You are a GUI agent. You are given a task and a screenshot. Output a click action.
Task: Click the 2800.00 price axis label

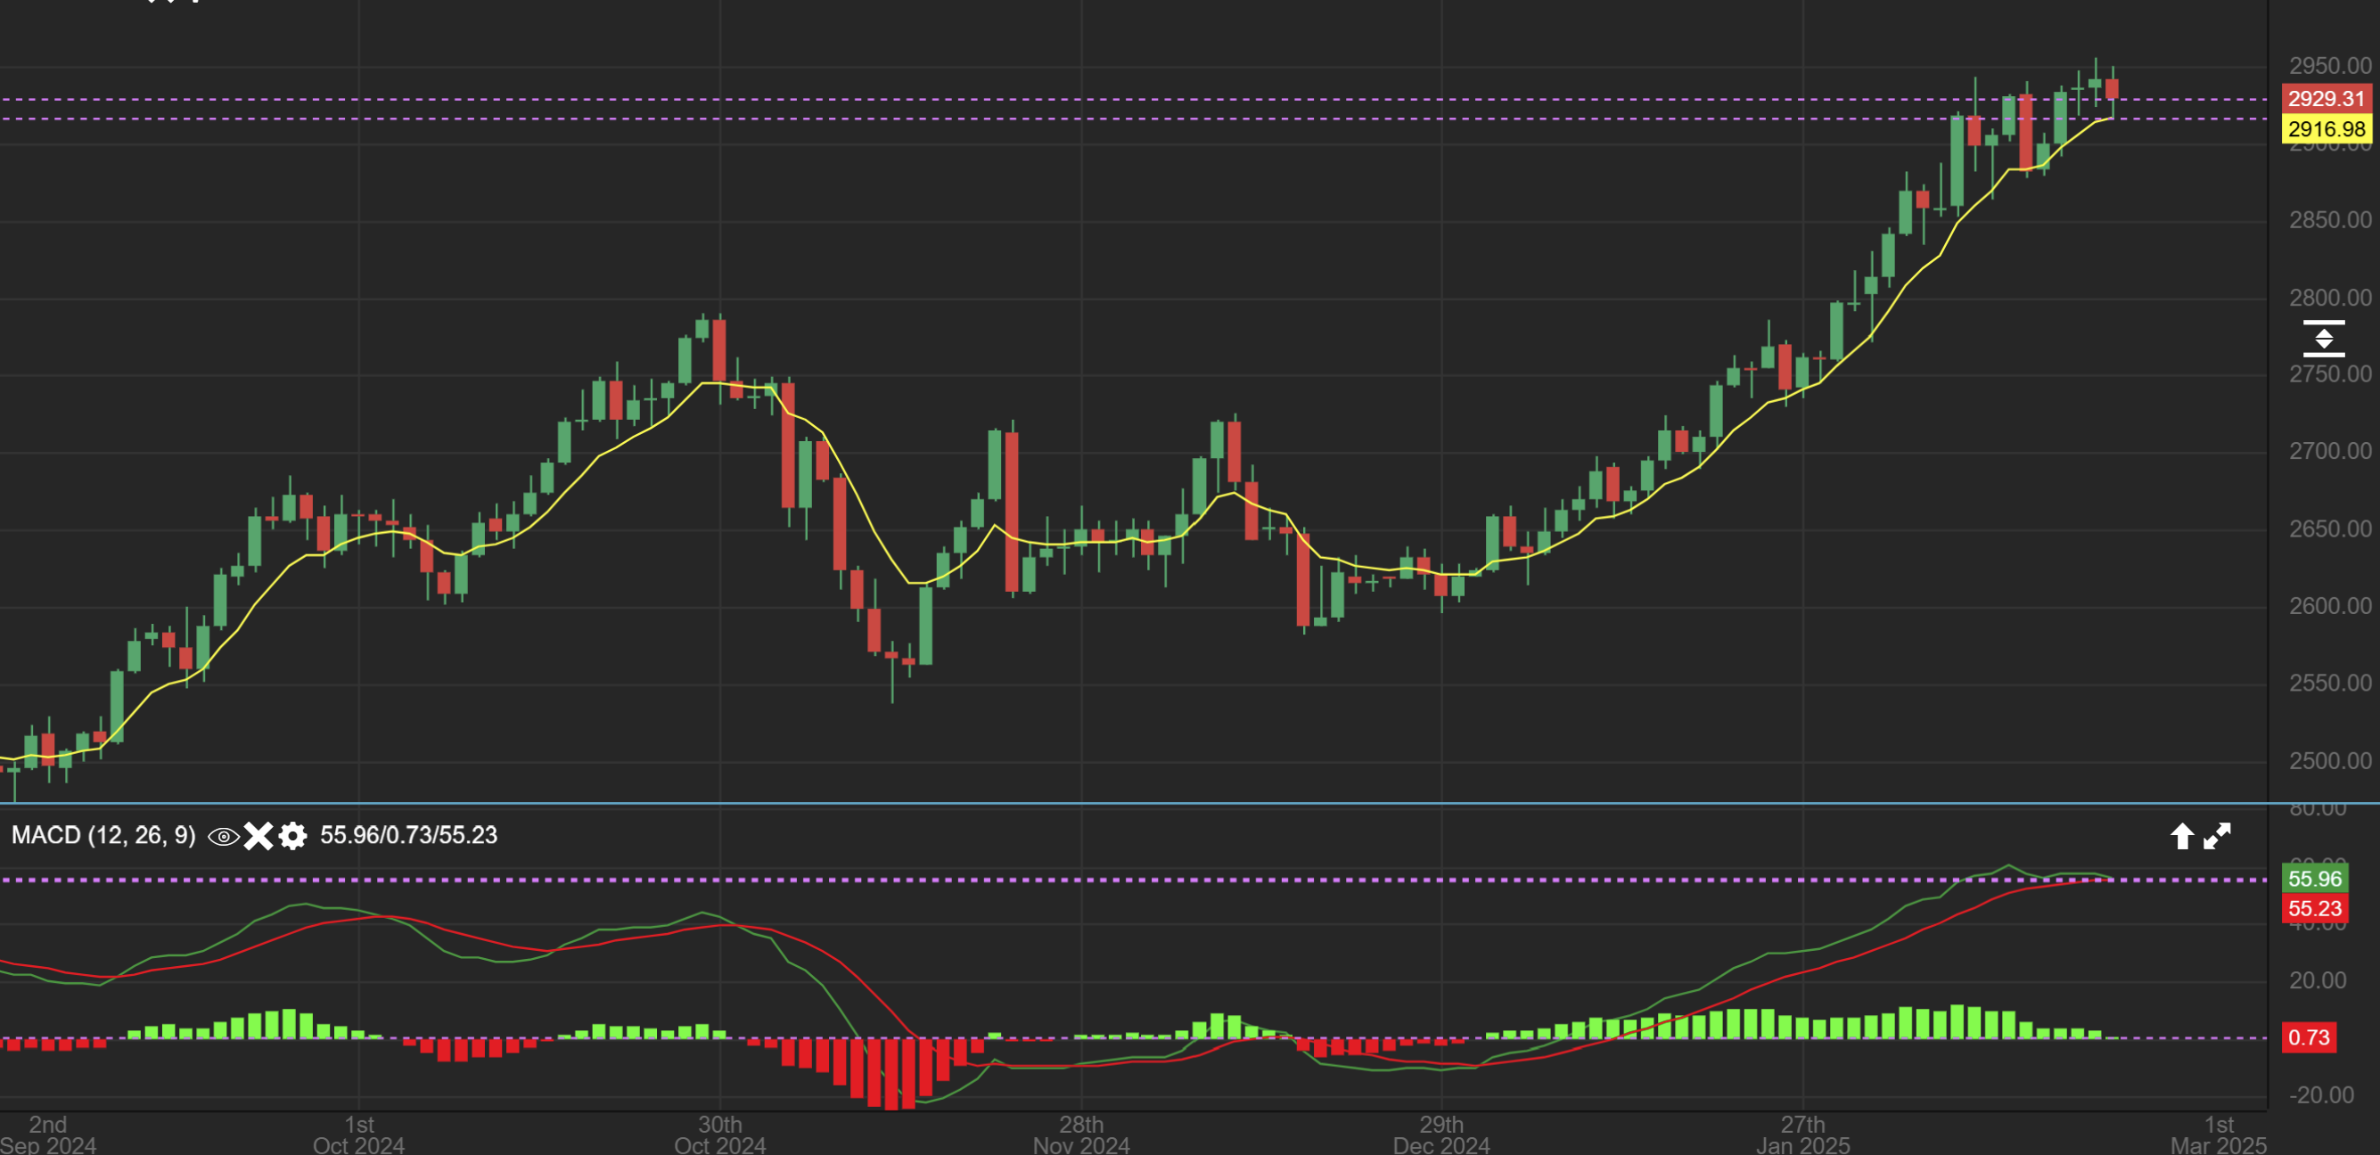[x=2329, y=298]
